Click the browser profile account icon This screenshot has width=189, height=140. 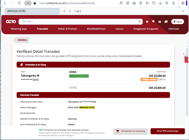click(x=174, y=3)
